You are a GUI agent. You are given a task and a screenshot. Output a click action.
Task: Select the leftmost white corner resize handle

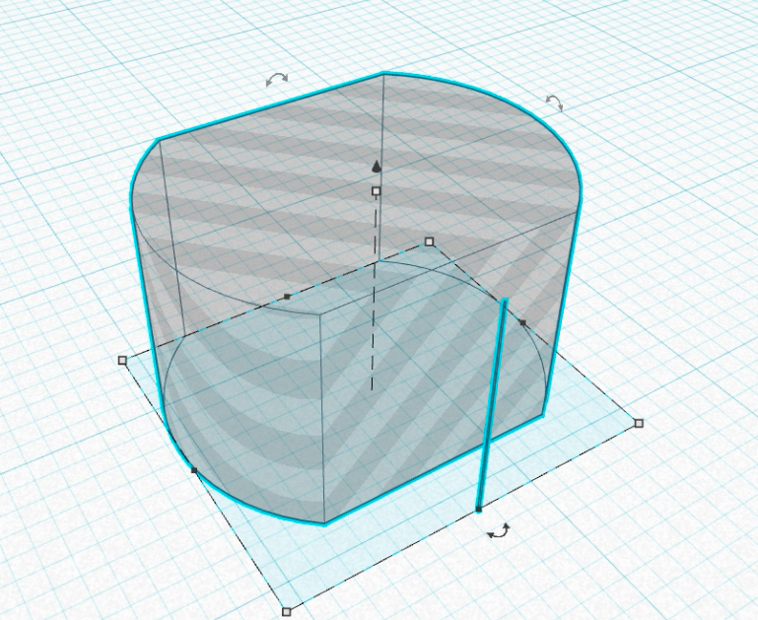(122, 360)
